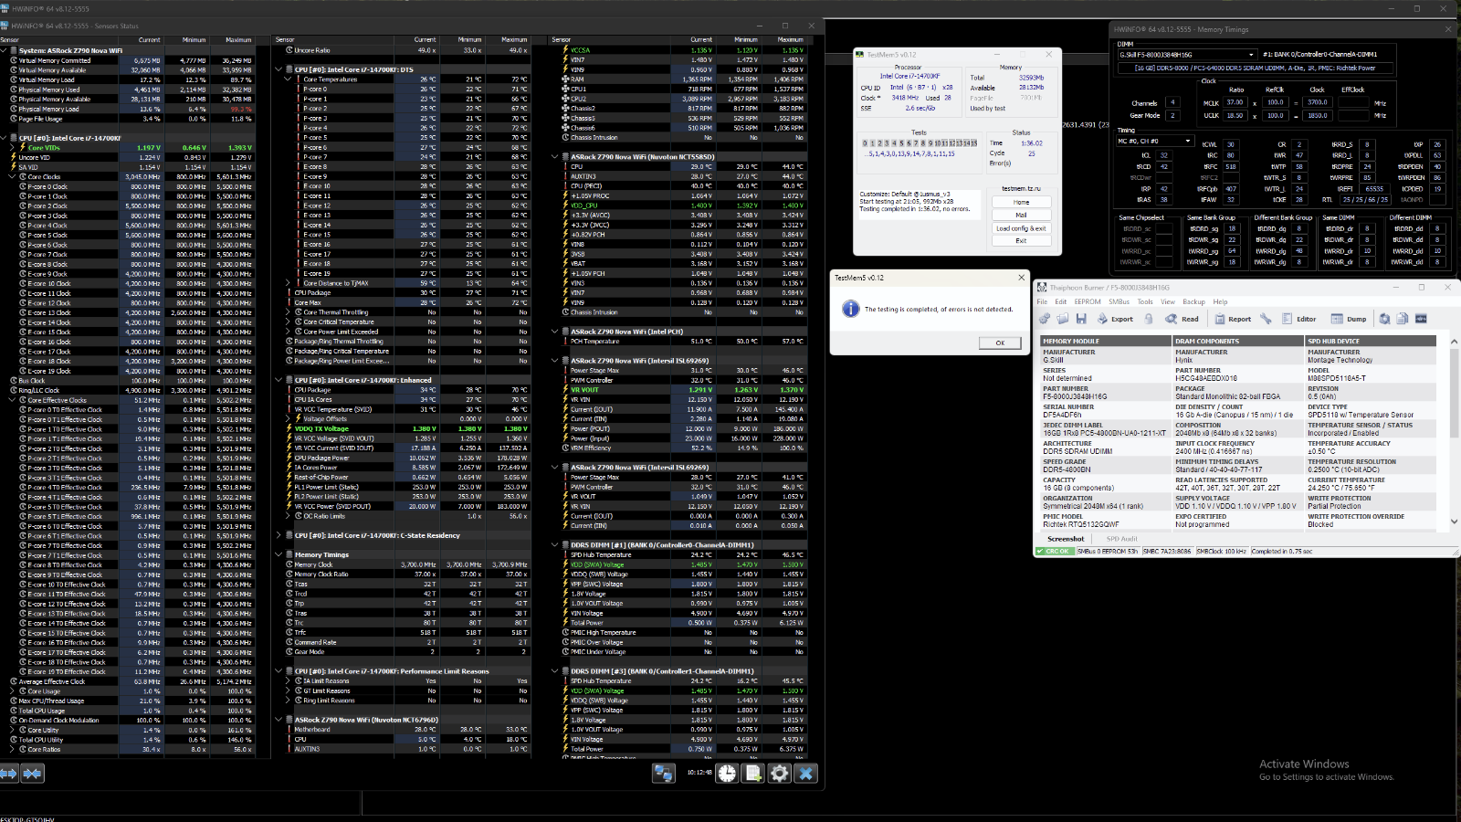This screenshot has height=822, width=1461.
Task: Click Load config & exit button
Action: (1021, 228)
